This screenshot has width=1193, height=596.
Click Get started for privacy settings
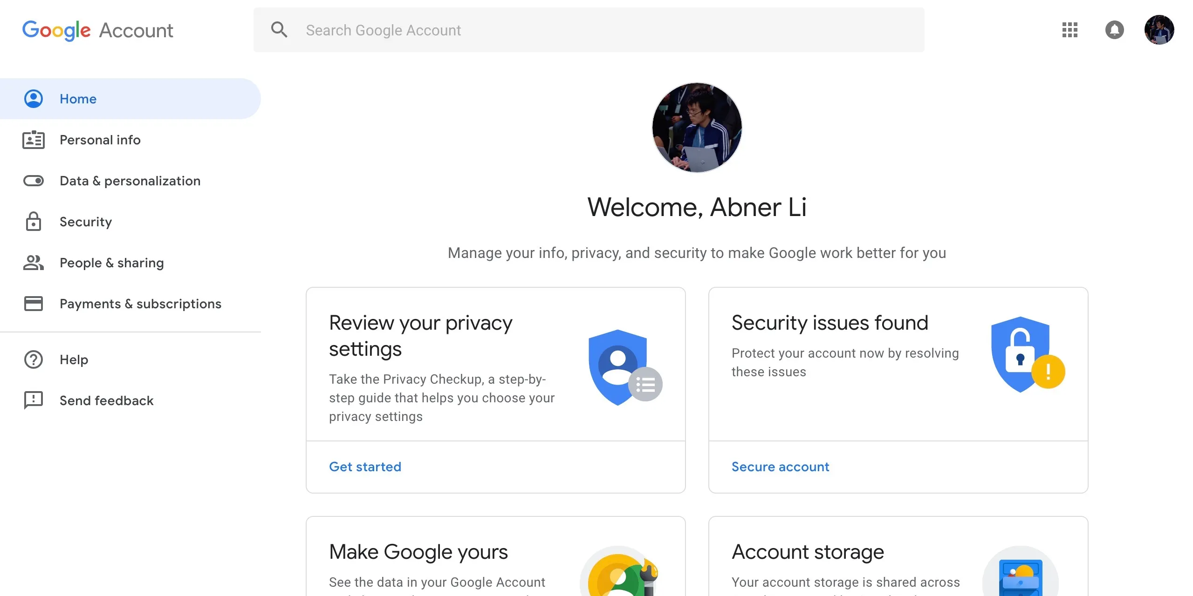pyautogui.click(x=364, y=466)
